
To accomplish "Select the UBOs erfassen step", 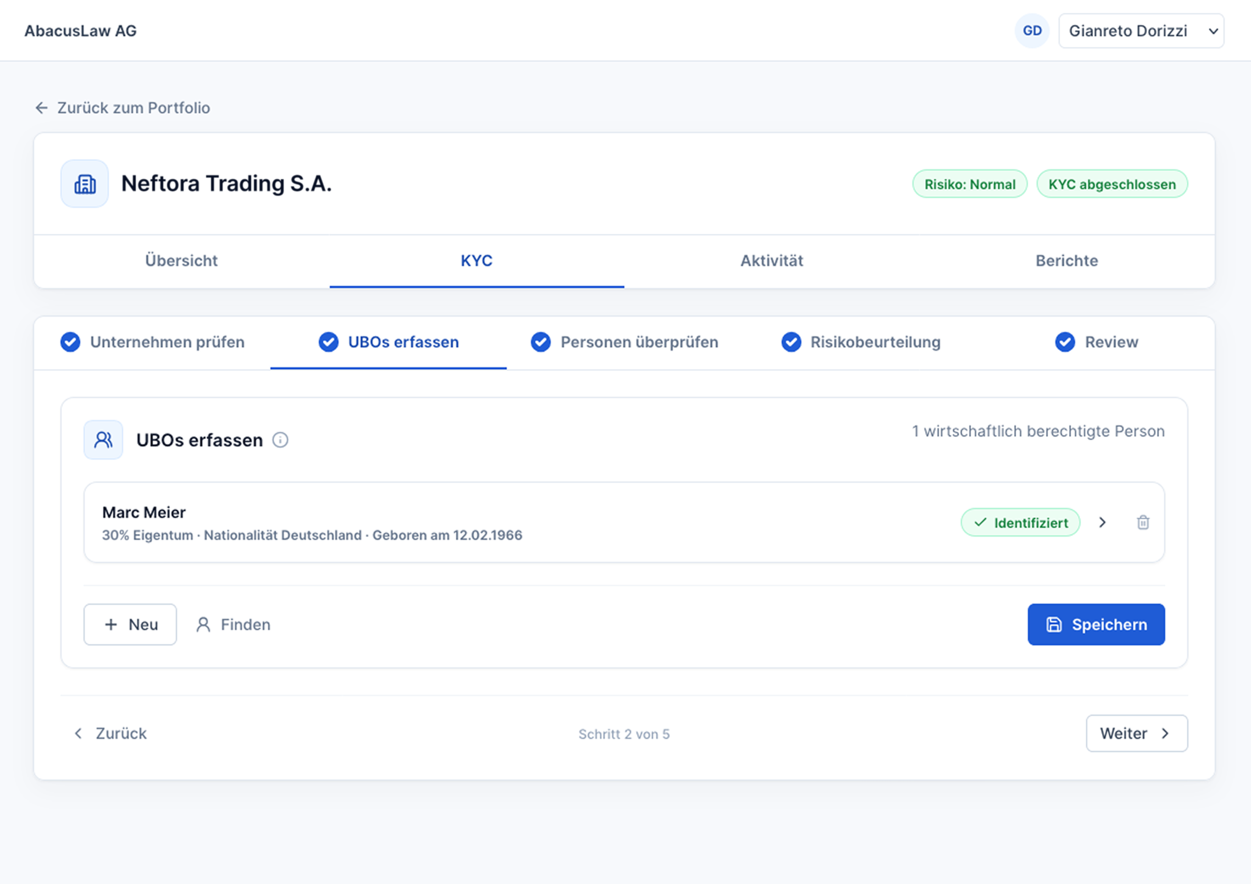I will coord(389,342).
